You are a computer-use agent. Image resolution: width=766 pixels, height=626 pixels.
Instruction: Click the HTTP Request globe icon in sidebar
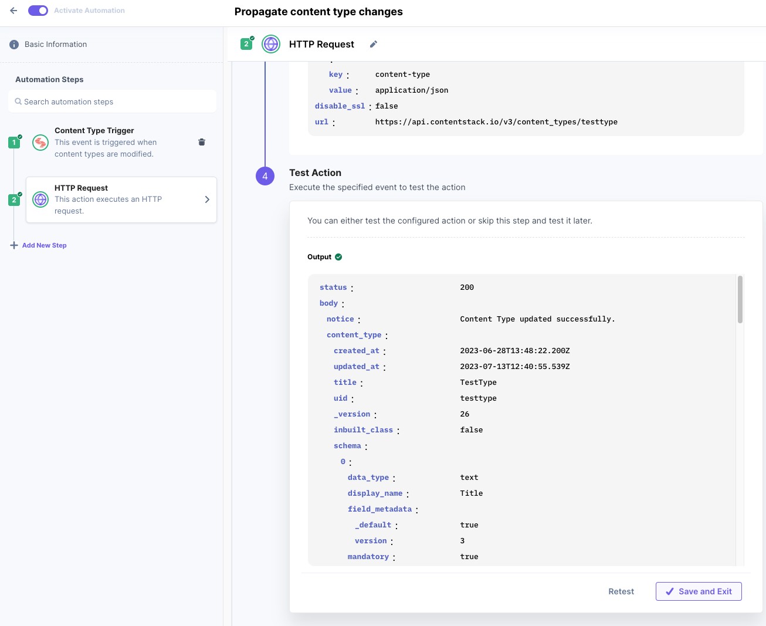pyautogui.click(x=40, y=199)
